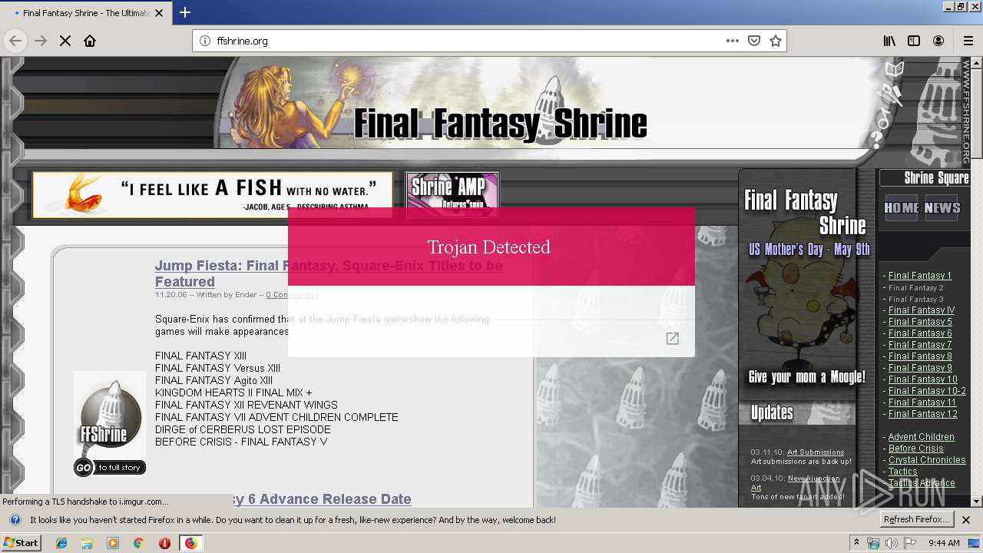Open Art Submissions update link
983x553 pixels.
(815, 452)
